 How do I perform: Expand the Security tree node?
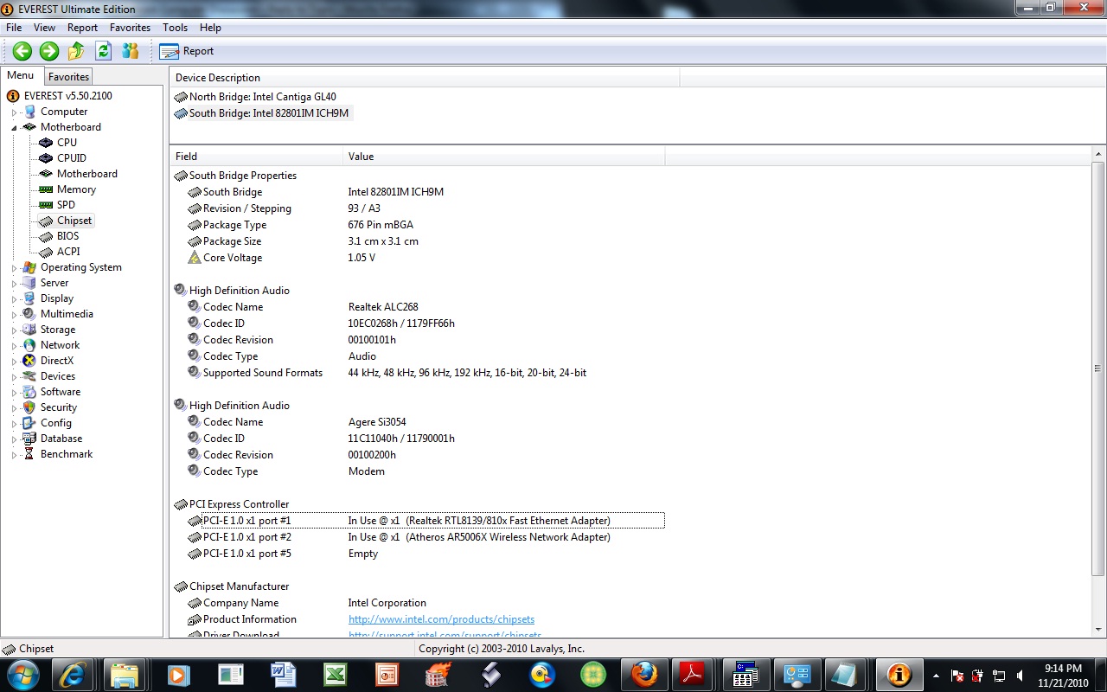click(x=15, y=408)
